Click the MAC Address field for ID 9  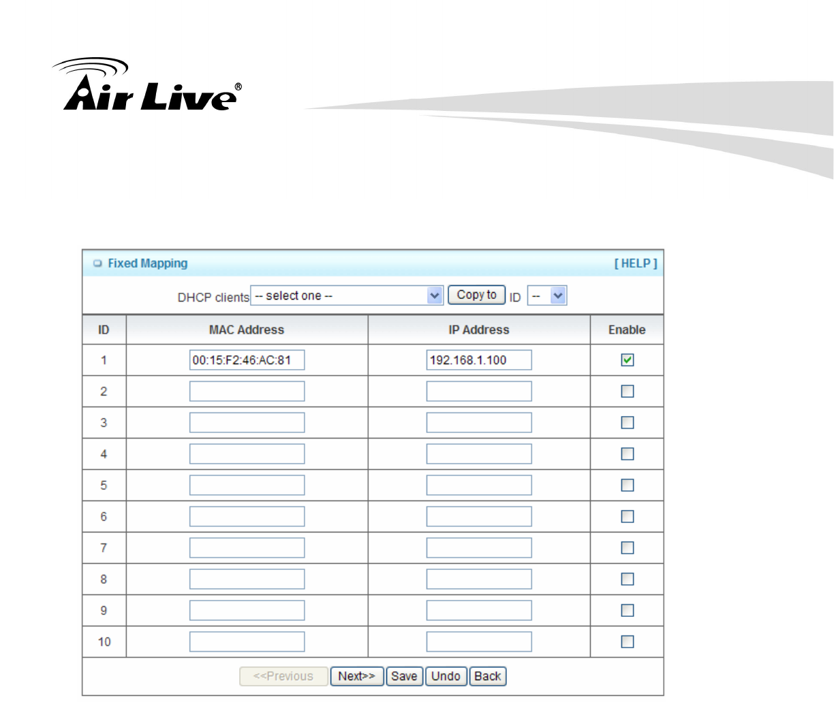click(247, 611)
